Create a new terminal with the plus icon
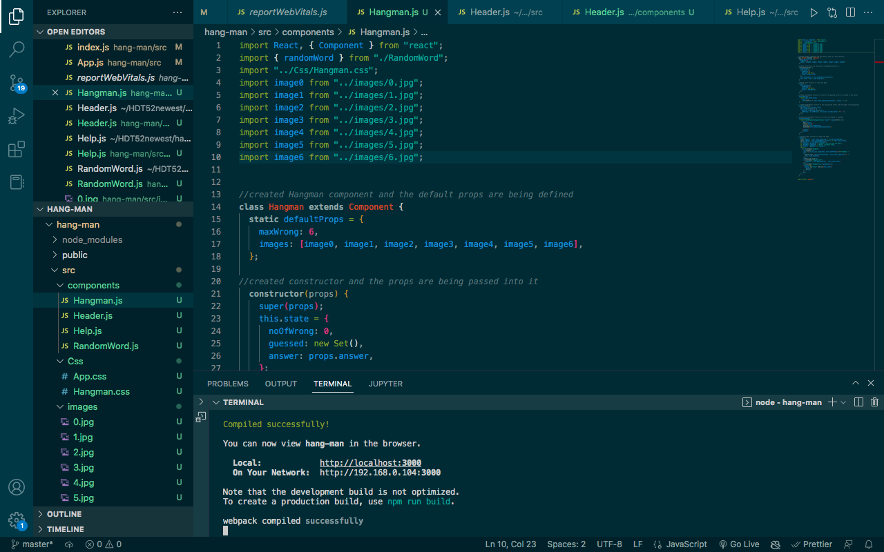 832,402
